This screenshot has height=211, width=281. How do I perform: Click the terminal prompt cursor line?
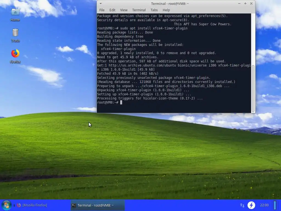click(x=109, y=102)
